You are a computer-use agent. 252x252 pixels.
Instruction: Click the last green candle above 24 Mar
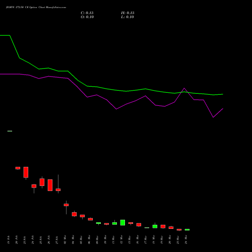187,230
